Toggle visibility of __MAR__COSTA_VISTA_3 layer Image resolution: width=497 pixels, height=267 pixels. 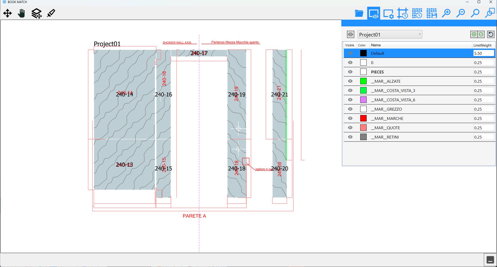coord(350,90)
